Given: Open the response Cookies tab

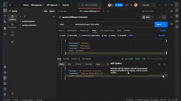Looking at the screenshot, I should [66, 59].
